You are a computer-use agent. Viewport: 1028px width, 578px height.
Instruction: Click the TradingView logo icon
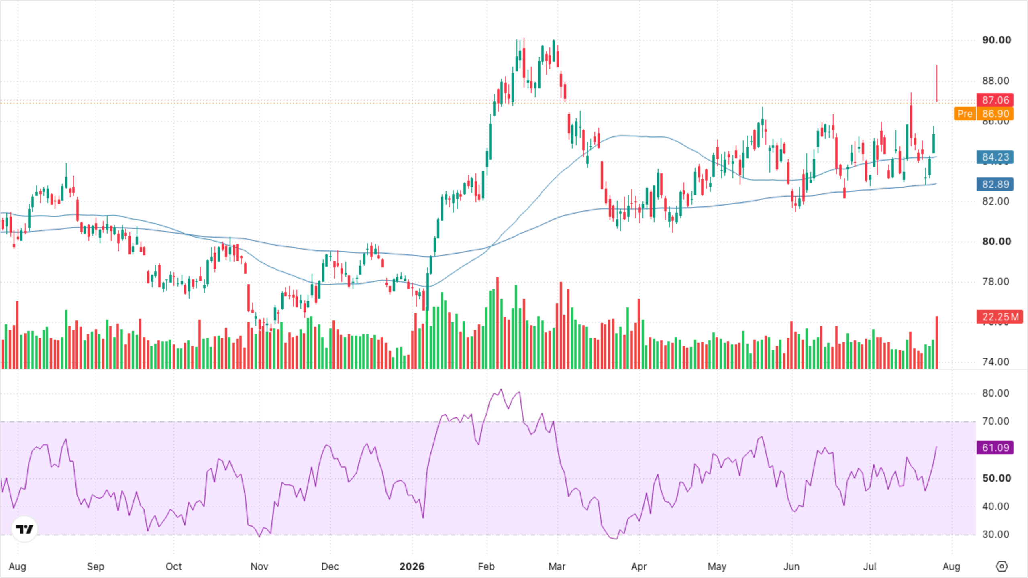click(x=24, y=529)
